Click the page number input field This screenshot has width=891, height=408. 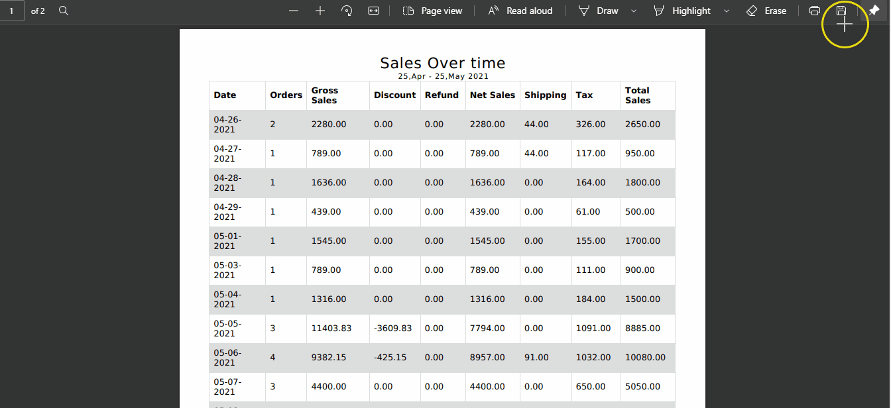[x=12, y=11]
